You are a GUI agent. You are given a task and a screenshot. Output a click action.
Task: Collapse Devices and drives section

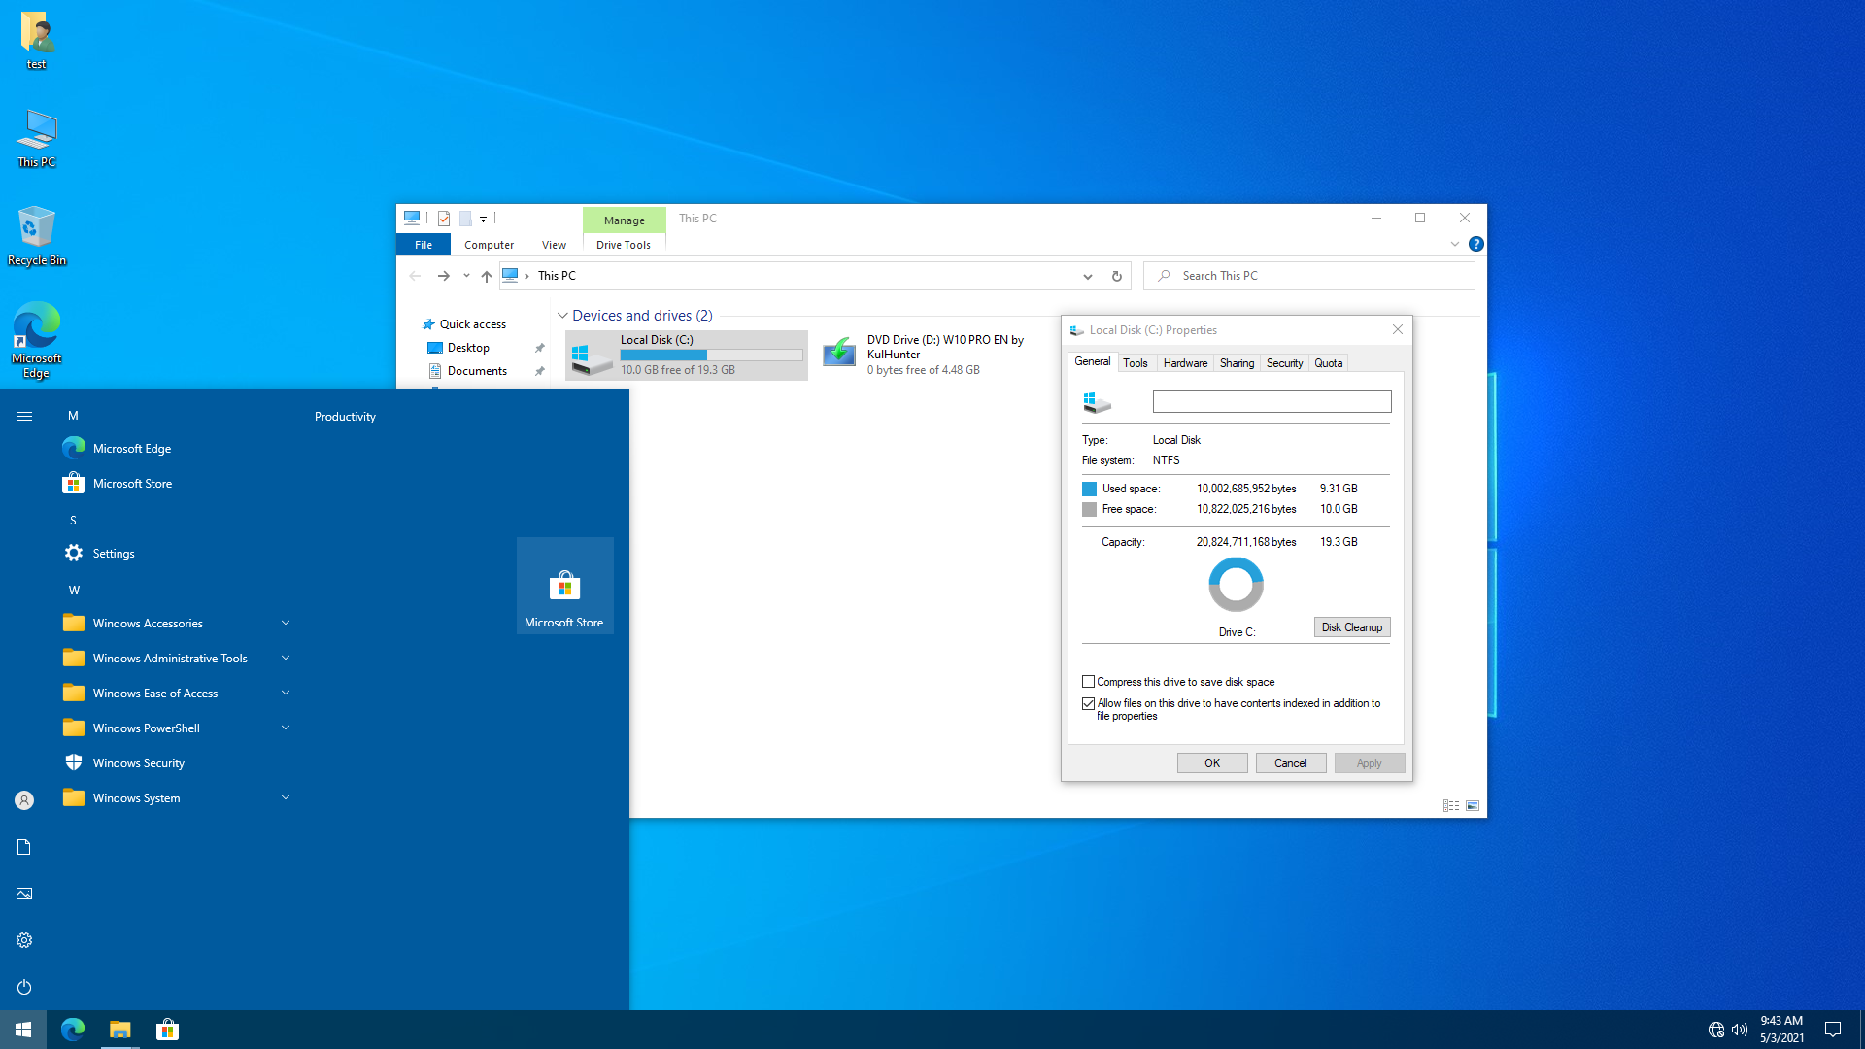click(x=562, y=316)
